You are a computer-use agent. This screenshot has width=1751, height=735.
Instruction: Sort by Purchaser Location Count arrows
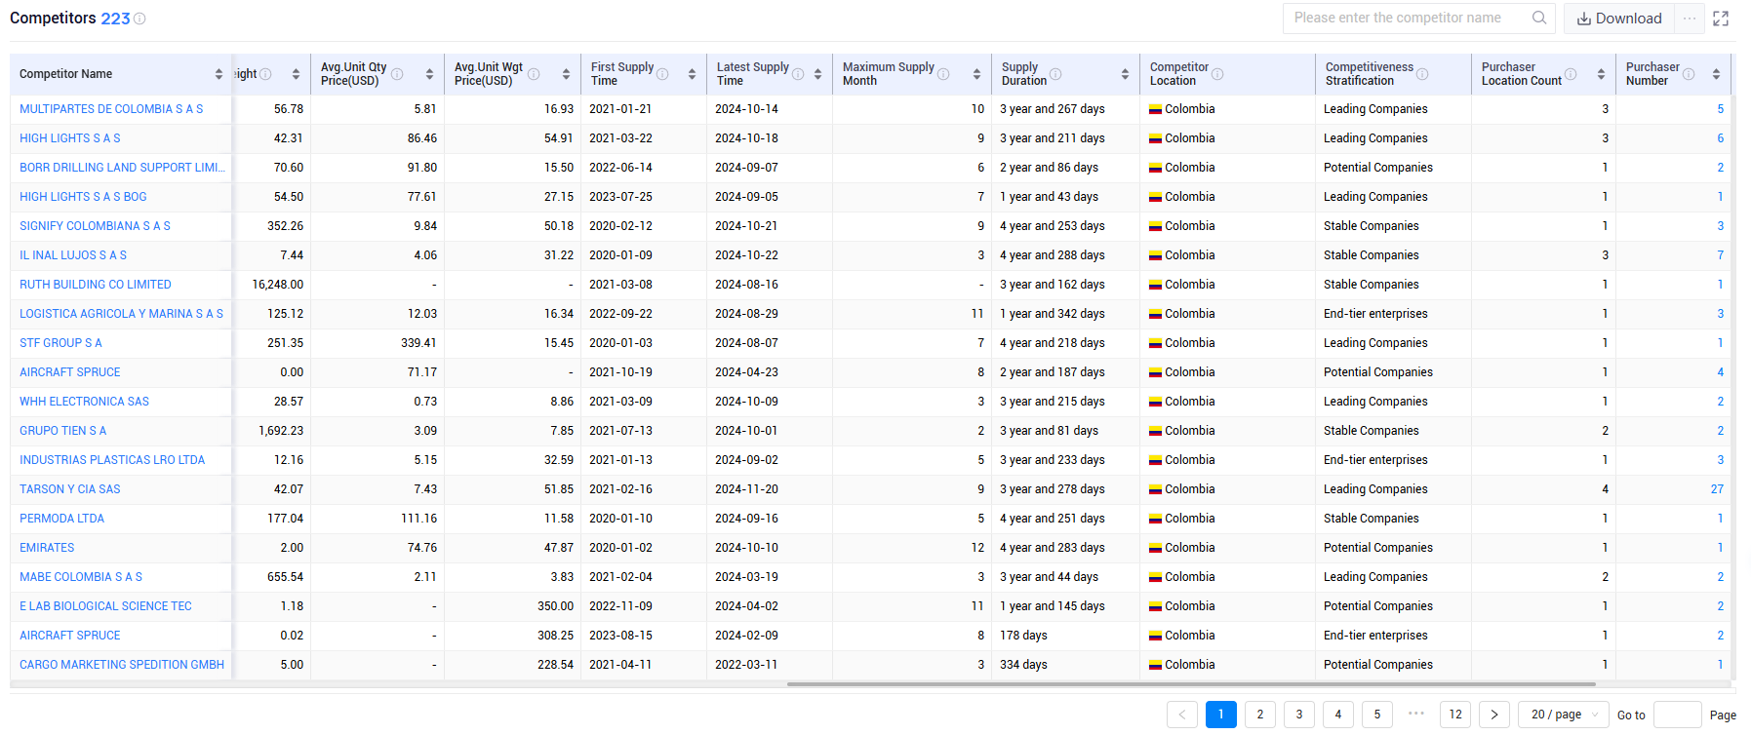[x=1601, y=74]
